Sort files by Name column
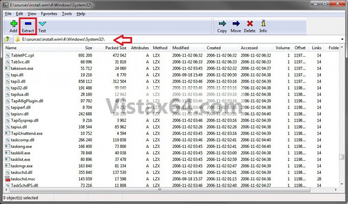Screen dimensions: 348x204 coord(28,48)
